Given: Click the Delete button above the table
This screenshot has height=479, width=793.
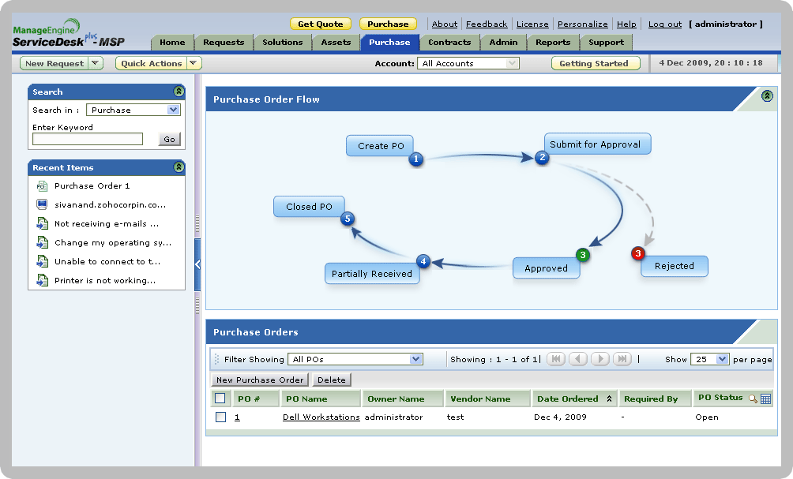Looking at the screenshot, I should [332, 380].
